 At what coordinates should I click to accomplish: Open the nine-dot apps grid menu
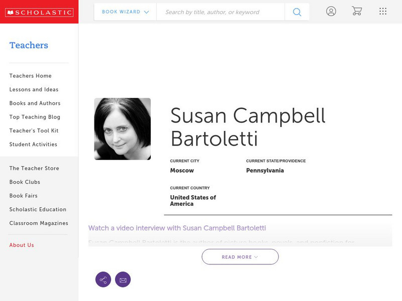tap(383, 12)
